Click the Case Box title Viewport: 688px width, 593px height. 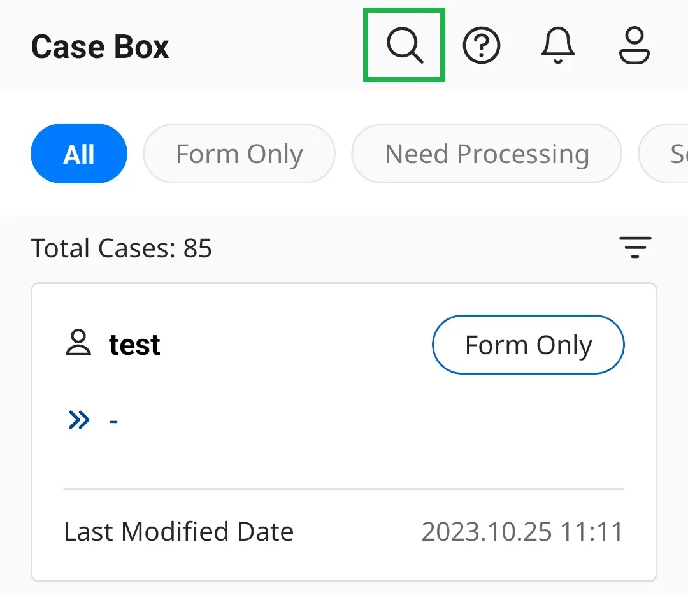(100, 46)
